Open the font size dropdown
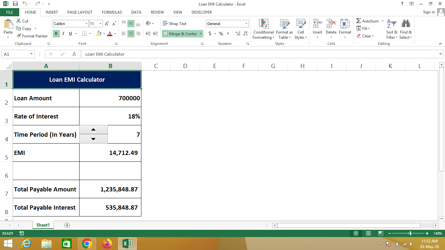The width and height of the screenshot is (445, 250). (x=101, y=24)
